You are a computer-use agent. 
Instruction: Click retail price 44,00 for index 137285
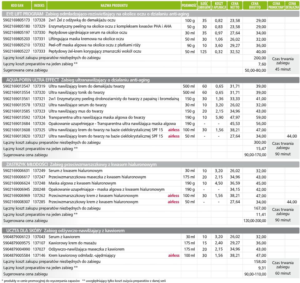point(292,202)
